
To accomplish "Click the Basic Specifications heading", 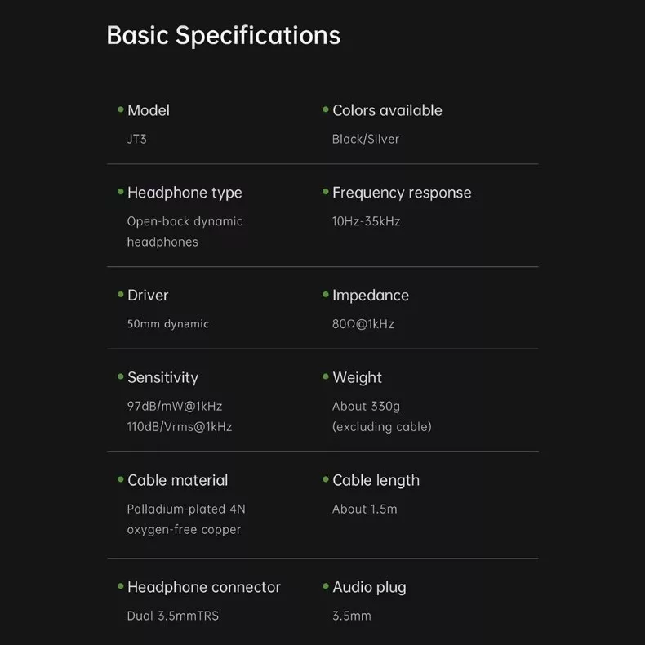I will [223, 36].
